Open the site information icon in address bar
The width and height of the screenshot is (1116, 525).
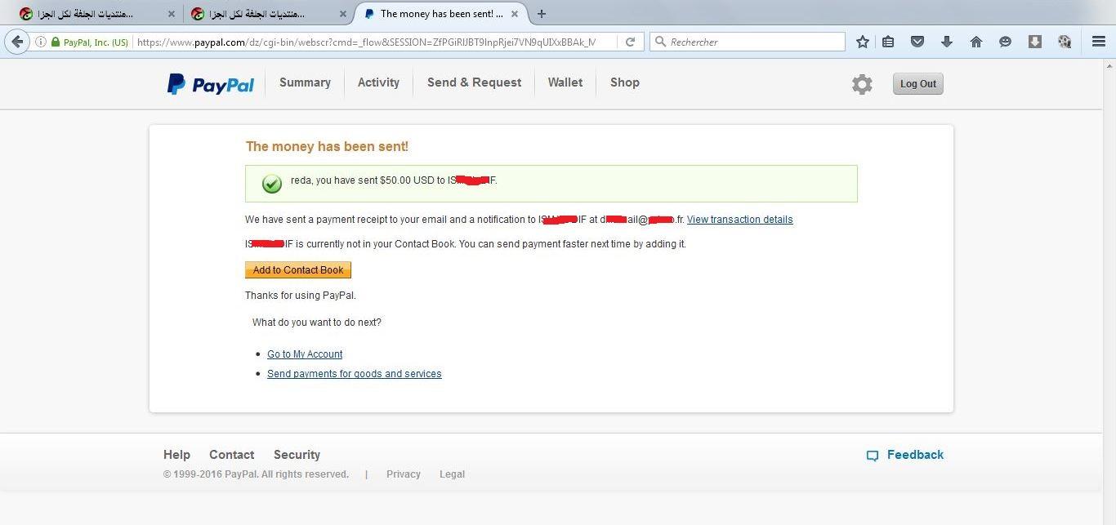[x=40, y=42]
